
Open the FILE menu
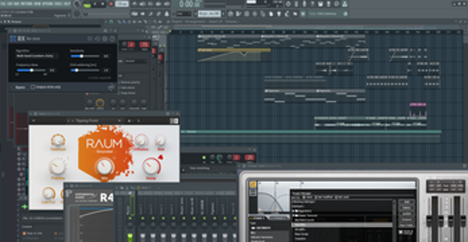tap(2, 3)
